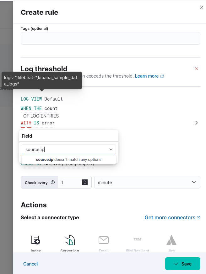
Task: Edit the WHEN THE count expression
Action: point(39,108)
